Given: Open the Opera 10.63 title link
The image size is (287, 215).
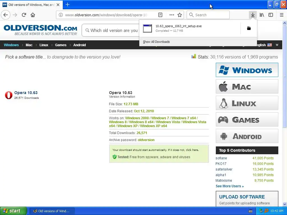Looking at the screenshot, I should 26,93.
